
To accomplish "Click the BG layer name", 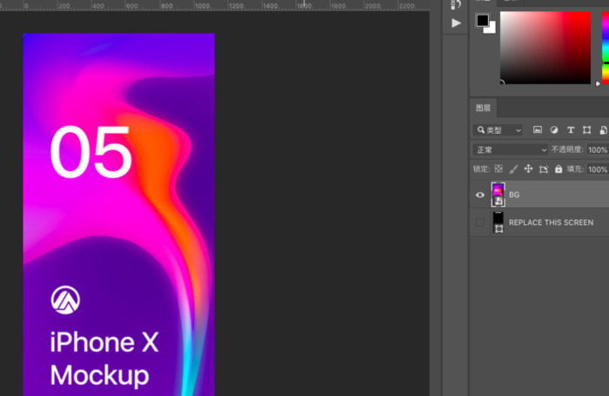I will 514,195.
